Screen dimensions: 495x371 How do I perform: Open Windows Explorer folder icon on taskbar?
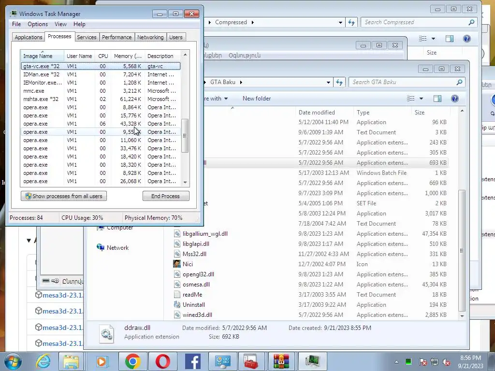(71, 361)
